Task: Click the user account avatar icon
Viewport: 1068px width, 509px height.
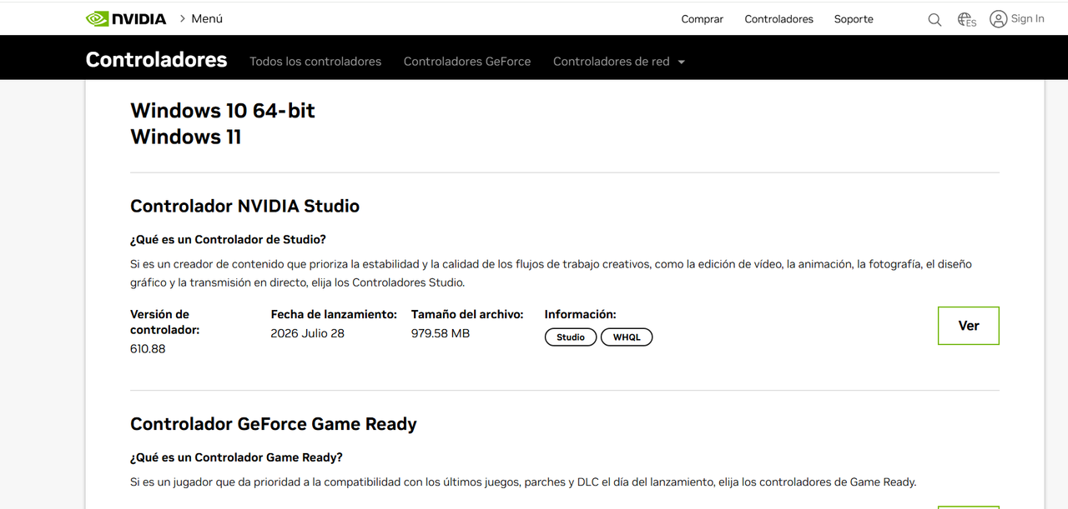Action: click(x=998, y=19)
